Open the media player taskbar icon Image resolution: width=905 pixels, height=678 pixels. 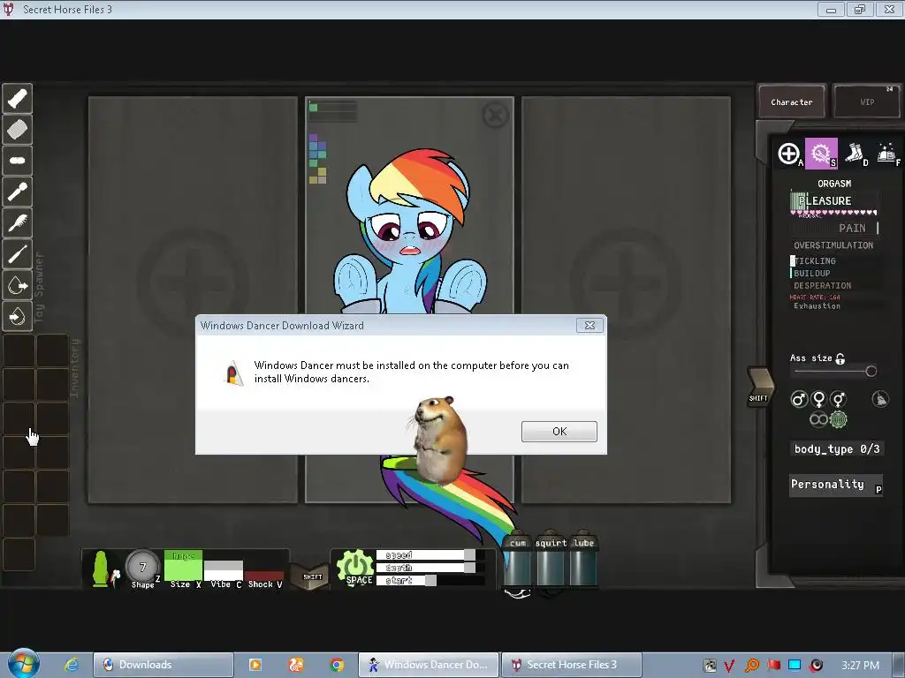point(255,665)
